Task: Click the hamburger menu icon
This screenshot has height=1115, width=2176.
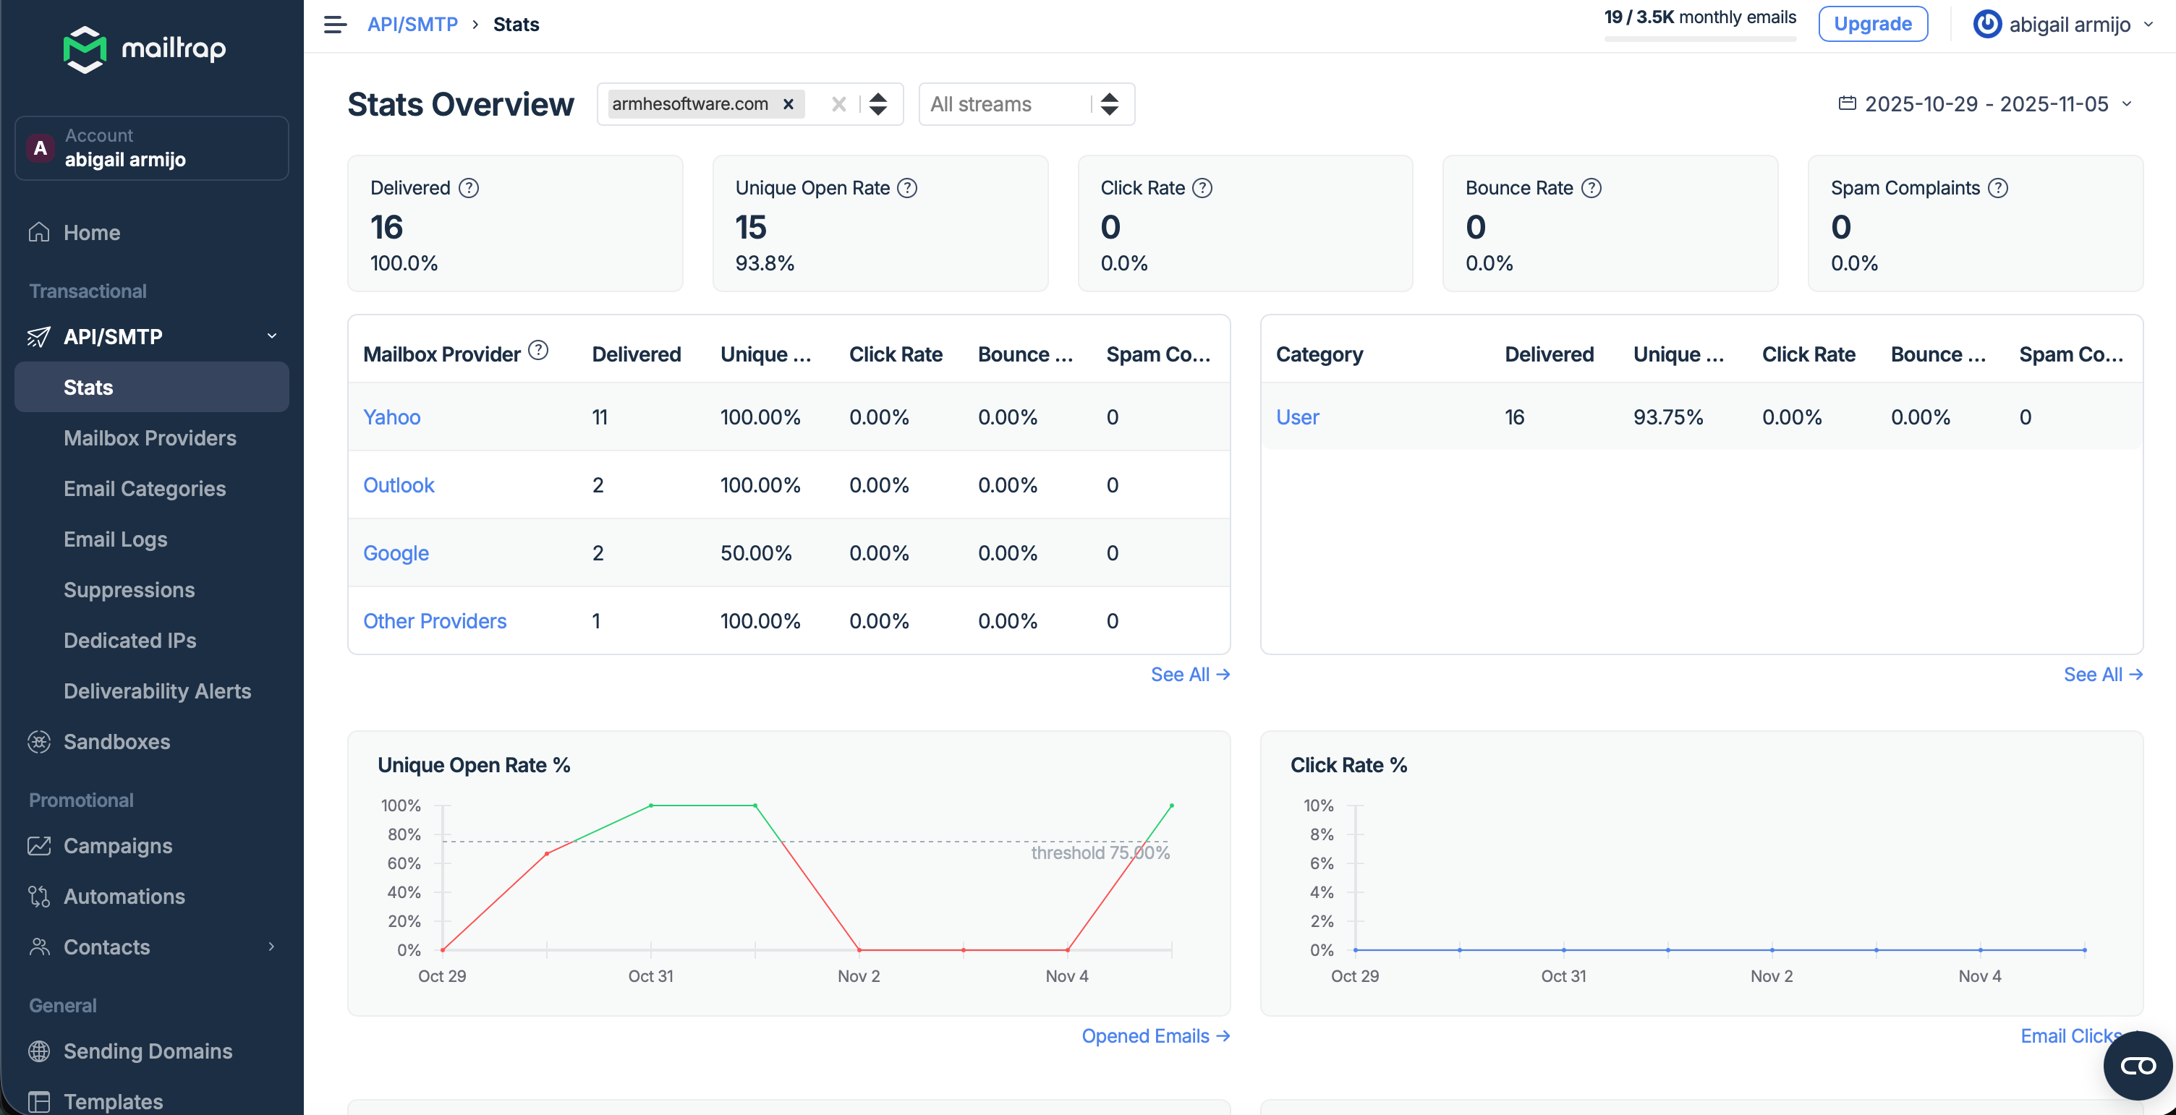Action: click(x=334, y=25)
